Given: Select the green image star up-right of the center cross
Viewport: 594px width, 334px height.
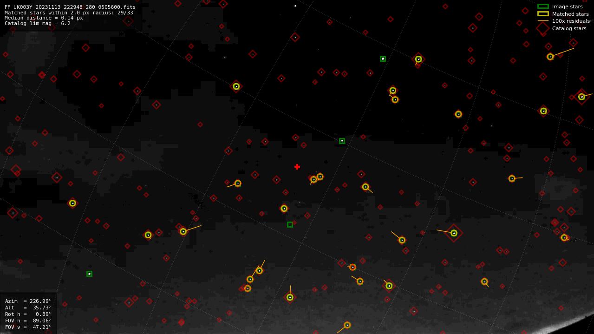Looking at the screenshot, I should (342, 141).
